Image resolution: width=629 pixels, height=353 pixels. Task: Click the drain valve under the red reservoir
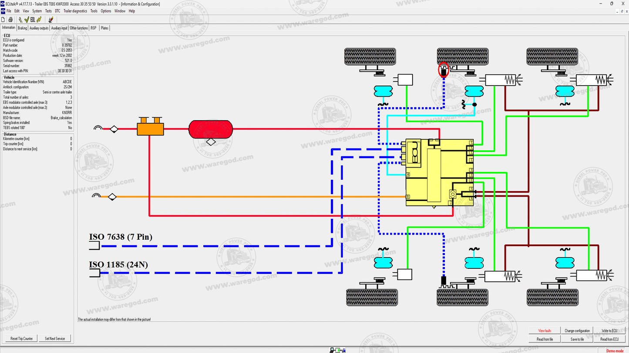point(211,142)
